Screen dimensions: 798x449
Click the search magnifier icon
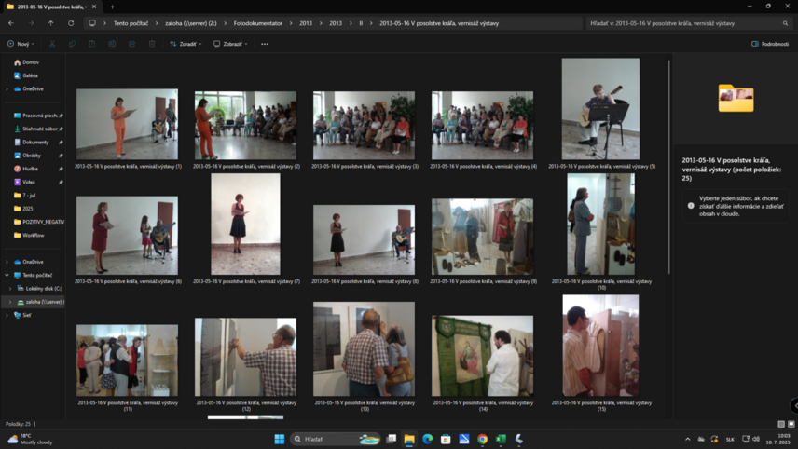pos(785,23)
